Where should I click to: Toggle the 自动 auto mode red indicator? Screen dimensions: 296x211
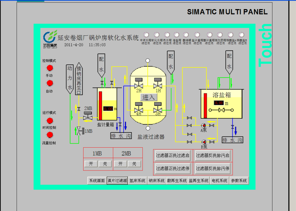pos(50,83)
